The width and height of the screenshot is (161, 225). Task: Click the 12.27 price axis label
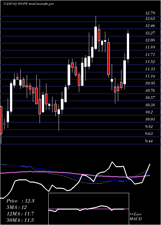150,33
